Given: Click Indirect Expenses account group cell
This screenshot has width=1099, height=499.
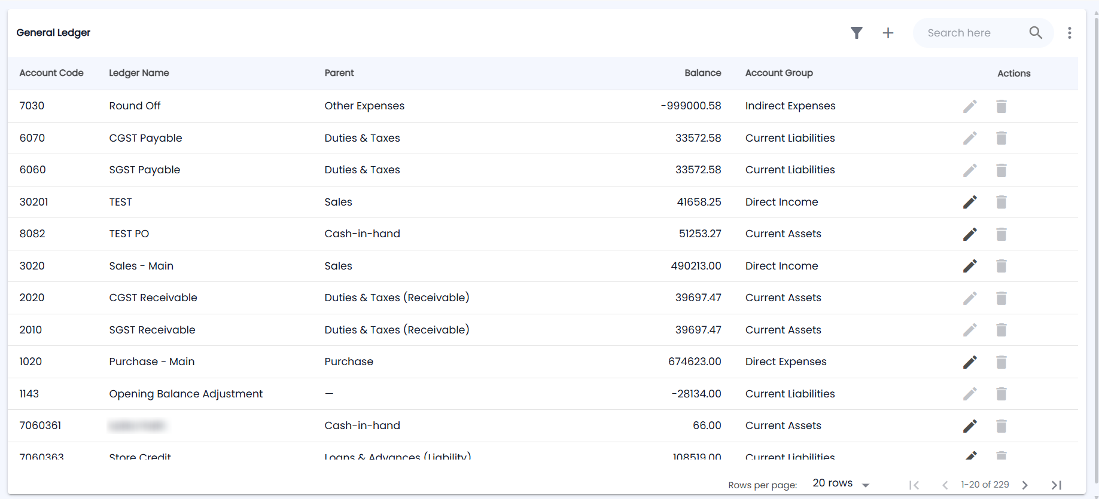Looking at the screenshot, I should coord(790,106).
